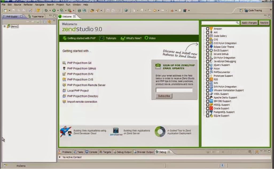Click the PostgreSQL Support icon
Screen dimensions: 274x169
click(x=211, y=112)
